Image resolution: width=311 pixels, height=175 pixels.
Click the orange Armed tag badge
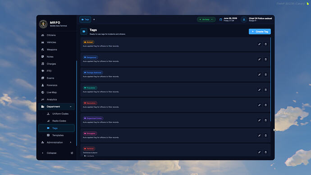(88, 42)
